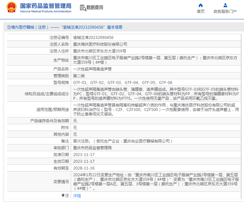Click National Medical Products Administration subtitle
Screen dimensions: 244x202
(46, 11)
